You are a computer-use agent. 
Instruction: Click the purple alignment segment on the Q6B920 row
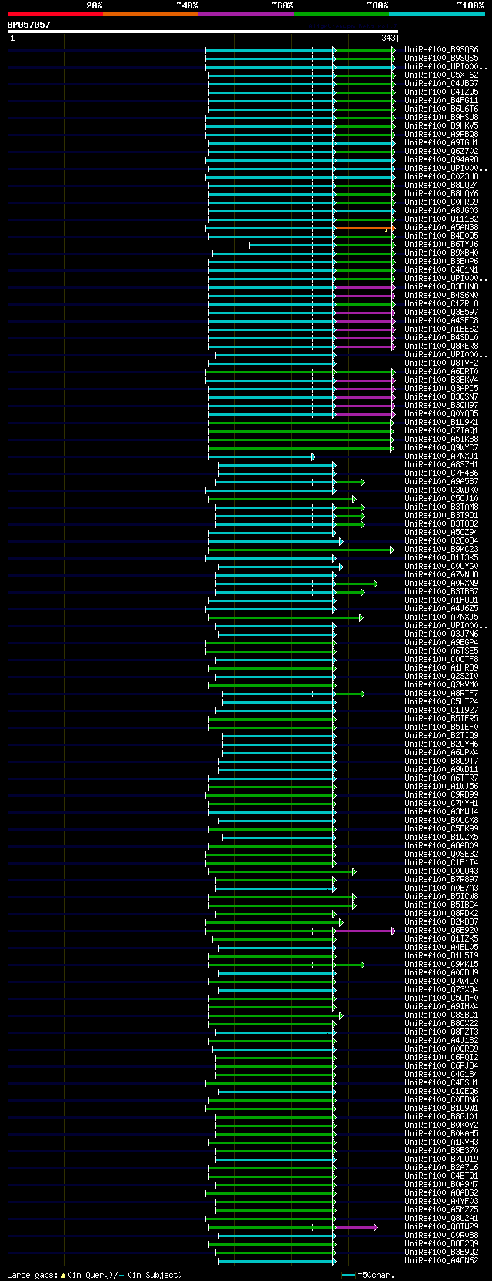coord(364,931)
